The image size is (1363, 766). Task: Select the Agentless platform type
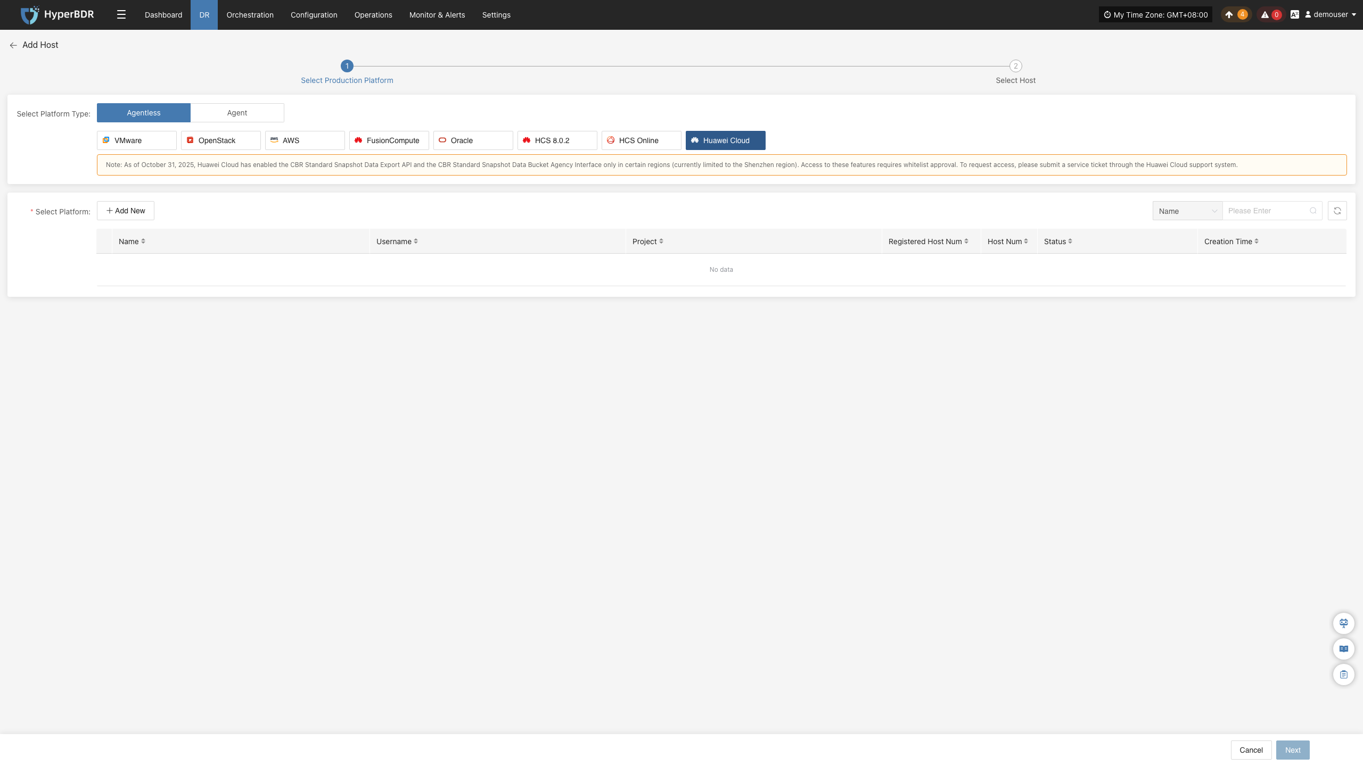[144, 113]
